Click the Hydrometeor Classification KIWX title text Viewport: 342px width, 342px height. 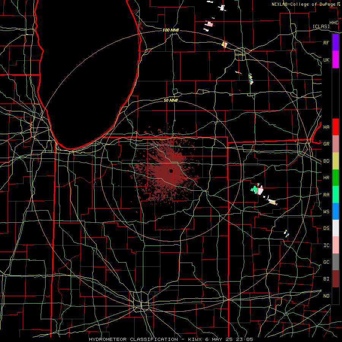coord(171,339)
